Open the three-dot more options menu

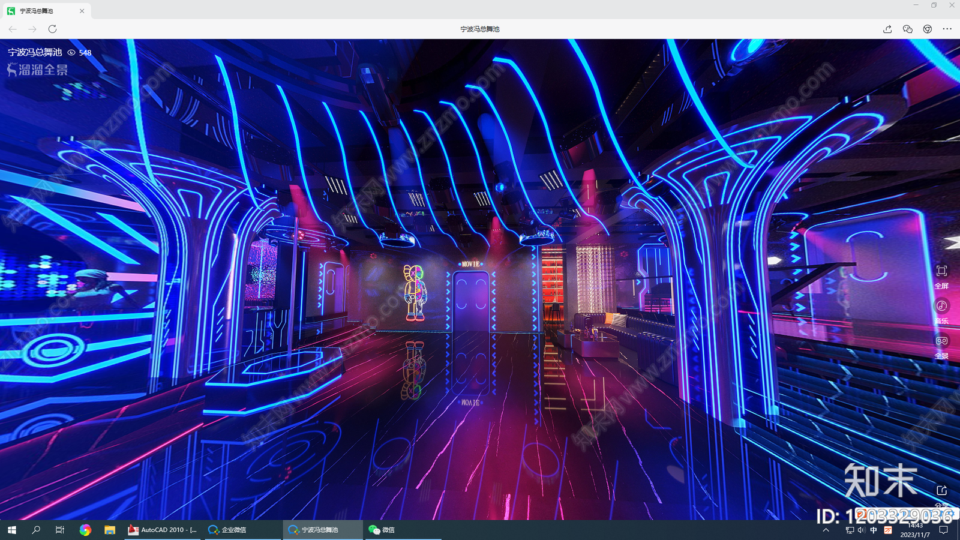(x=947, y=29)
